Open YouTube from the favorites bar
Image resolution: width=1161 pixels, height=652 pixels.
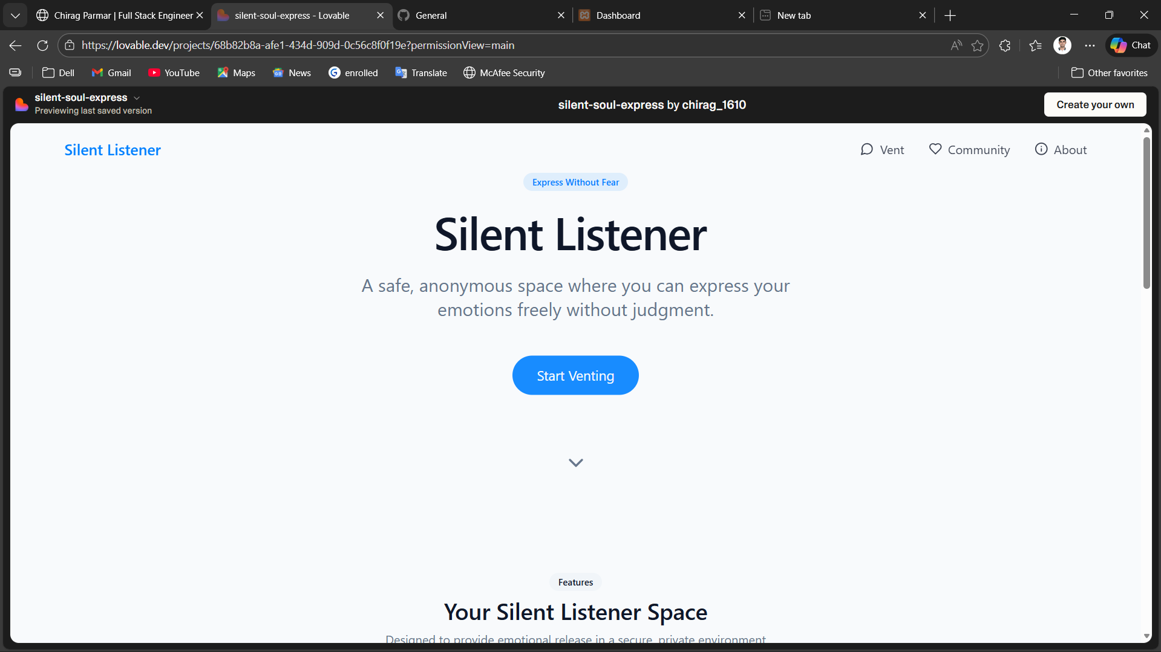(174, 73)
